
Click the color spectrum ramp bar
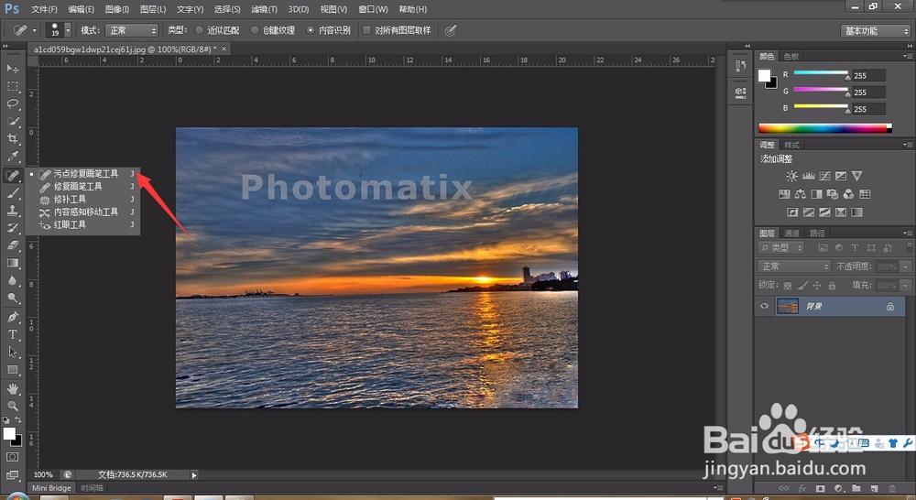tap(823, 128)
